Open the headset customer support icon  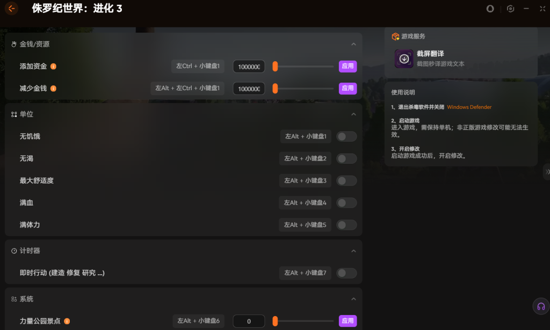[x=540, y=306]
